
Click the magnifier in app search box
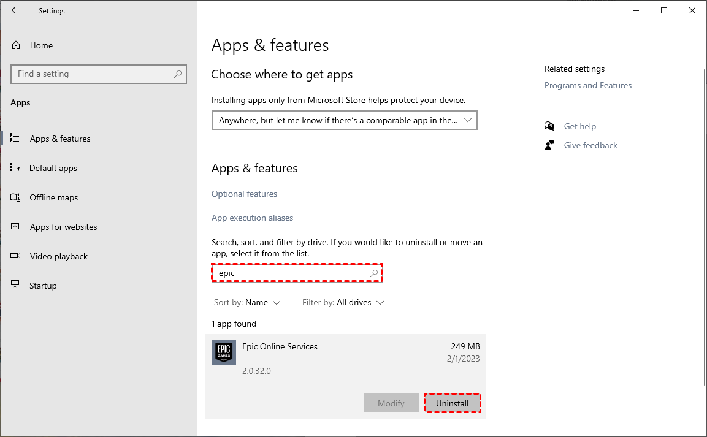374,273
